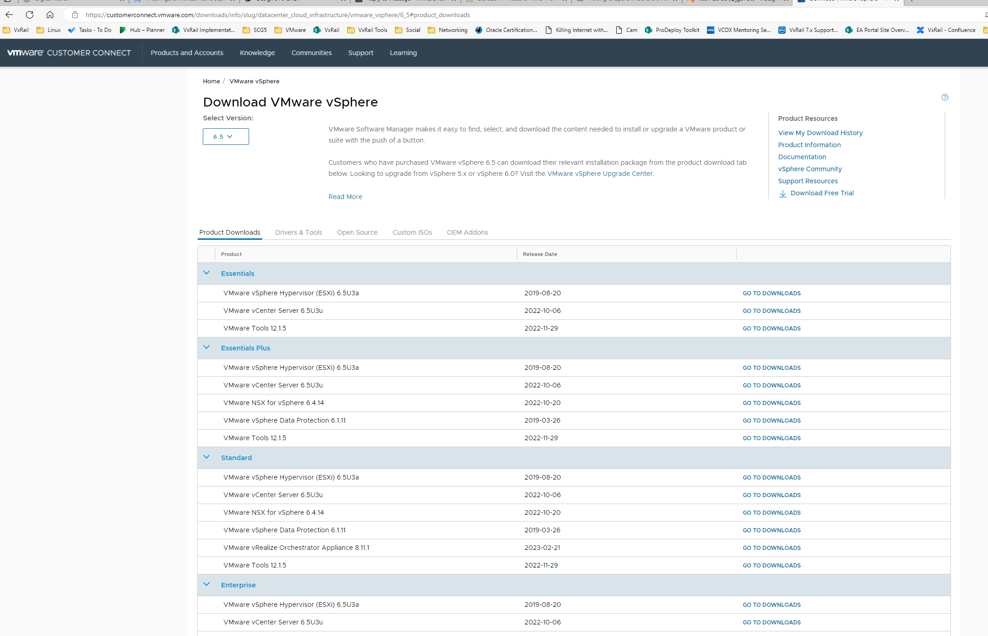Open vSphere Community link
Screen dimensions: 988x636
(x=810, y=169)
